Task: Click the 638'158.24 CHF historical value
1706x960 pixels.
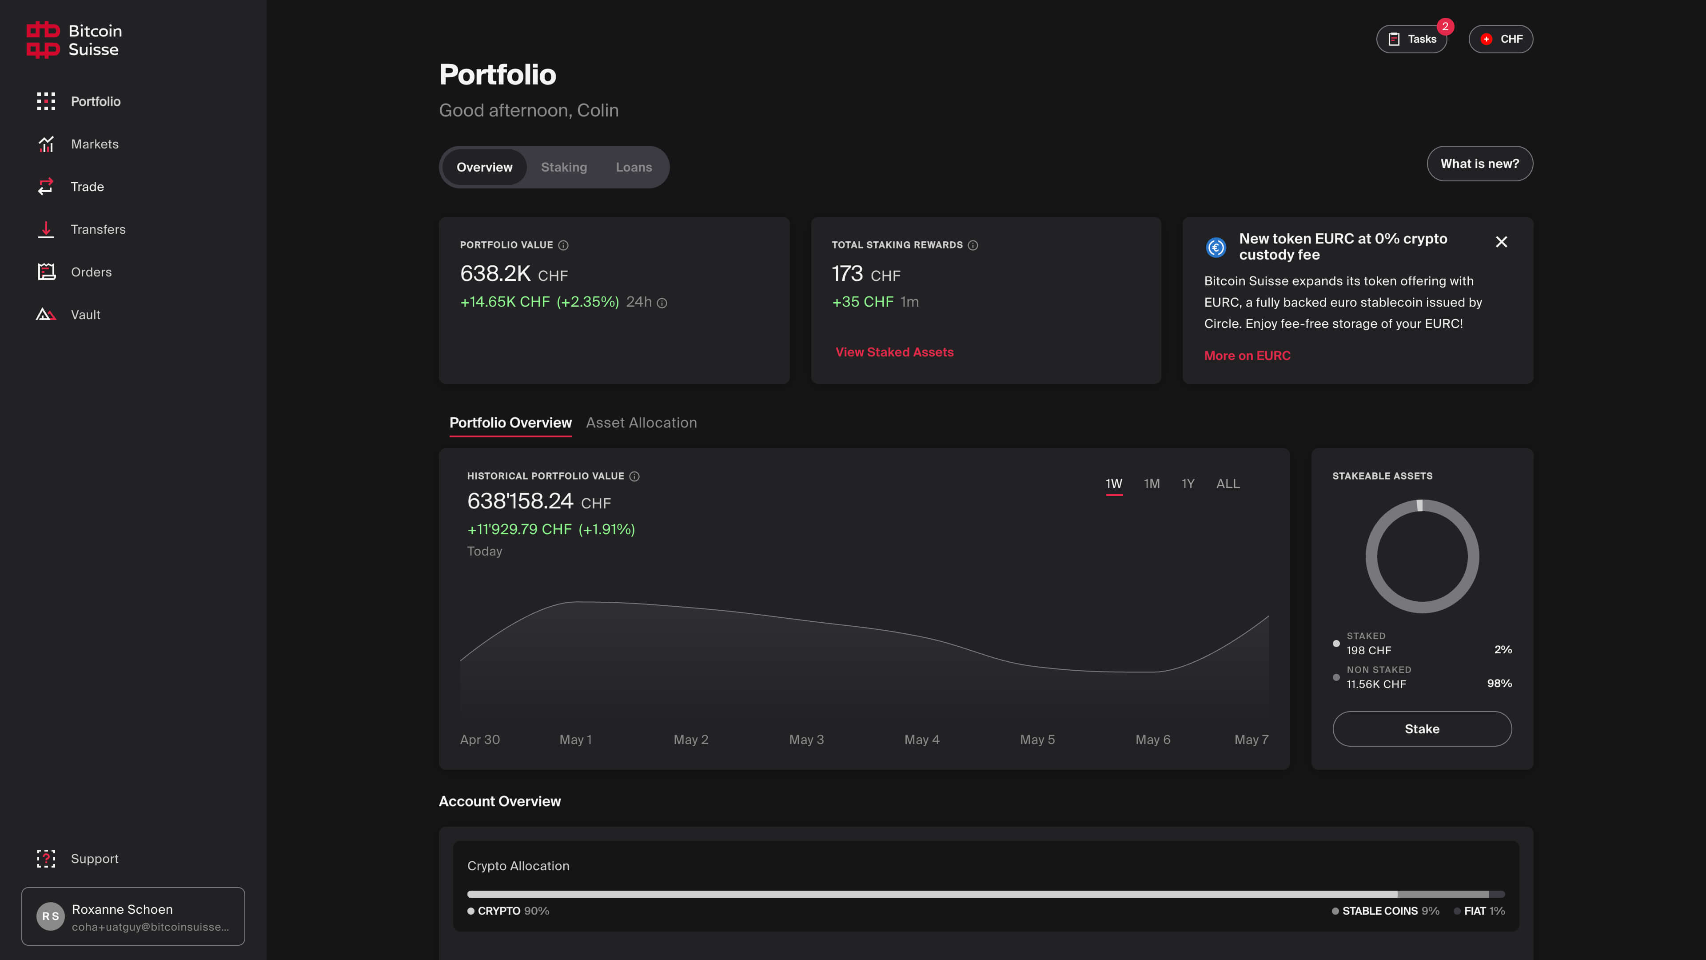Action: click(x=538, y=501)
